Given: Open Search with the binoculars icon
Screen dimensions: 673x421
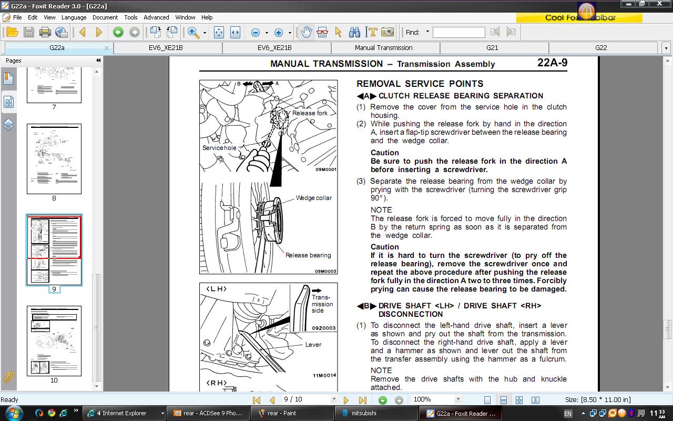Looking at the screenshot, I should 355,33.
